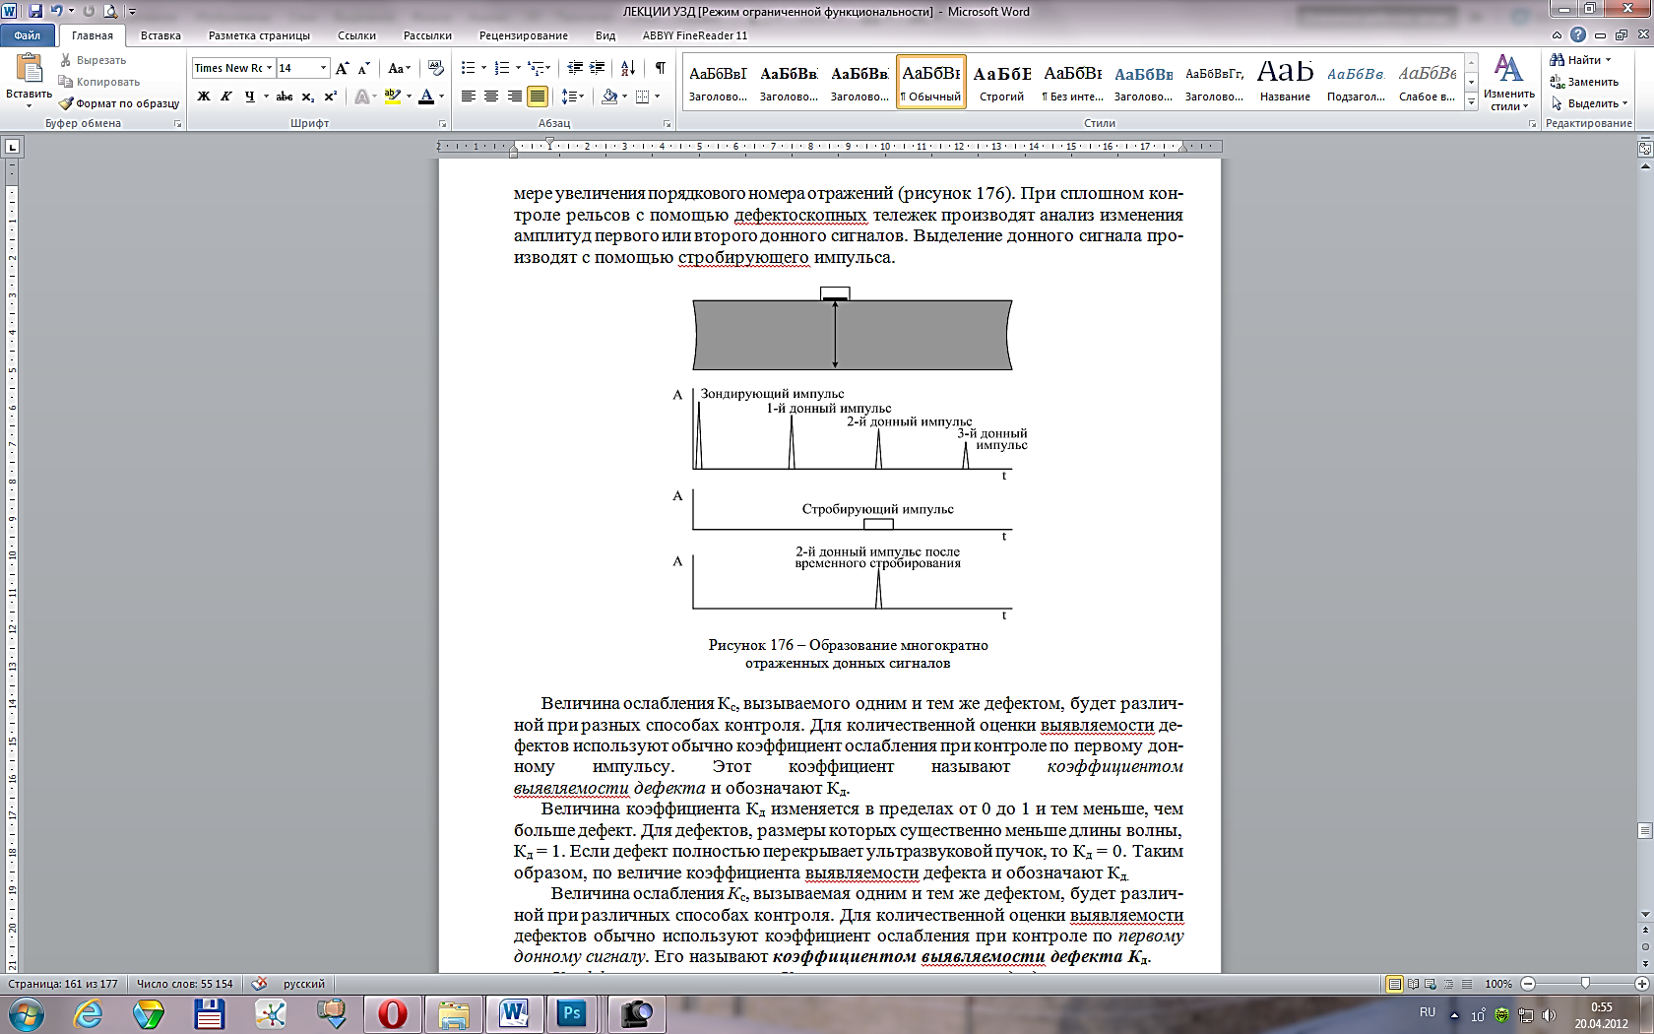Switch to the Ссылки tab
Viewport: 1654px width, 1034px height.
(x=356, y=35)
